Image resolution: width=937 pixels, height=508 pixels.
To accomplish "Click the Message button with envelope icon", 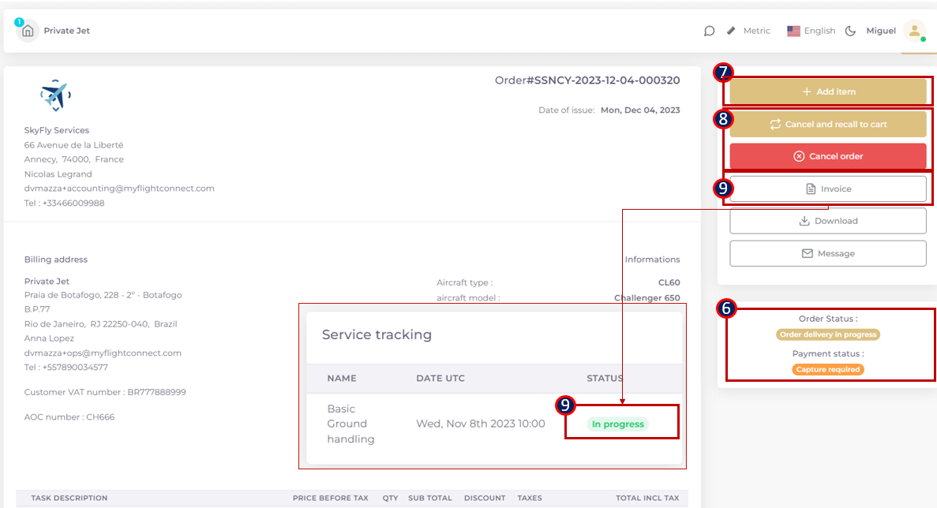I will 827,254.
